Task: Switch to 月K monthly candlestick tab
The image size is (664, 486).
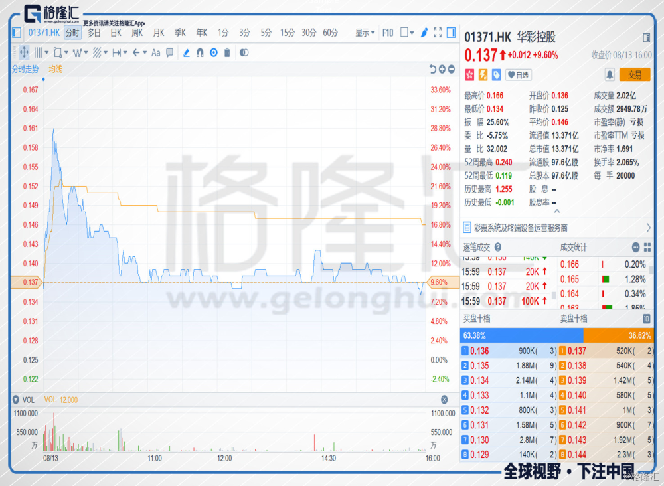Action: [x=159, y=32]
